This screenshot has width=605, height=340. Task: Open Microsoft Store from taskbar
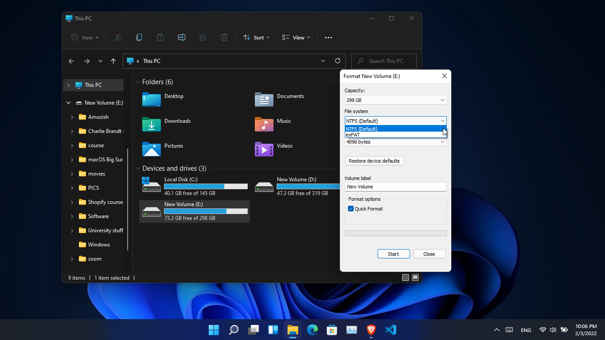tap(332, 330)
